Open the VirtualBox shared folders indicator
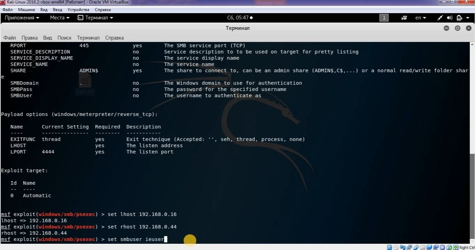475x250 pixels. pyautogui.click(x=423, y=248)
